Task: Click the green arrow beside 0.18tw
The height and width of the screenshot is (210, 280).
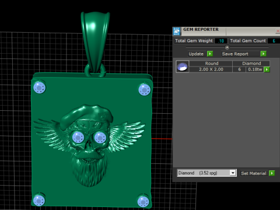Action: coord(267,69)
